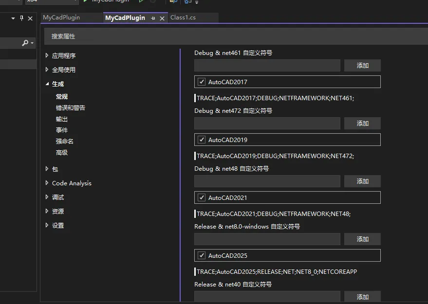
Task: Expand the 资源 section
Action: tap(47, 211)
